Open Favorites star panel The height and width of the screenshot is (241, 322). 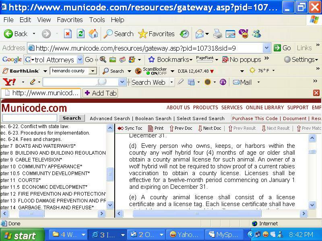[156, 34]
